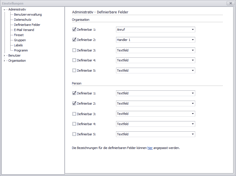Go to Fireset settings

click(x=19, y=35)
